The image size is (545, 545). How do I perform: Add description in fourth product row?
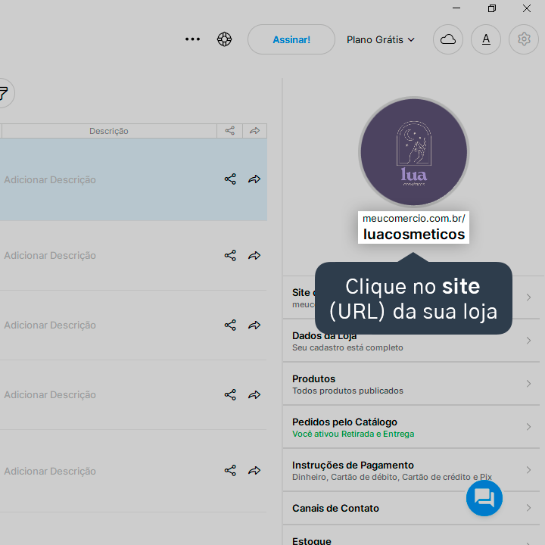pos(50,395)
